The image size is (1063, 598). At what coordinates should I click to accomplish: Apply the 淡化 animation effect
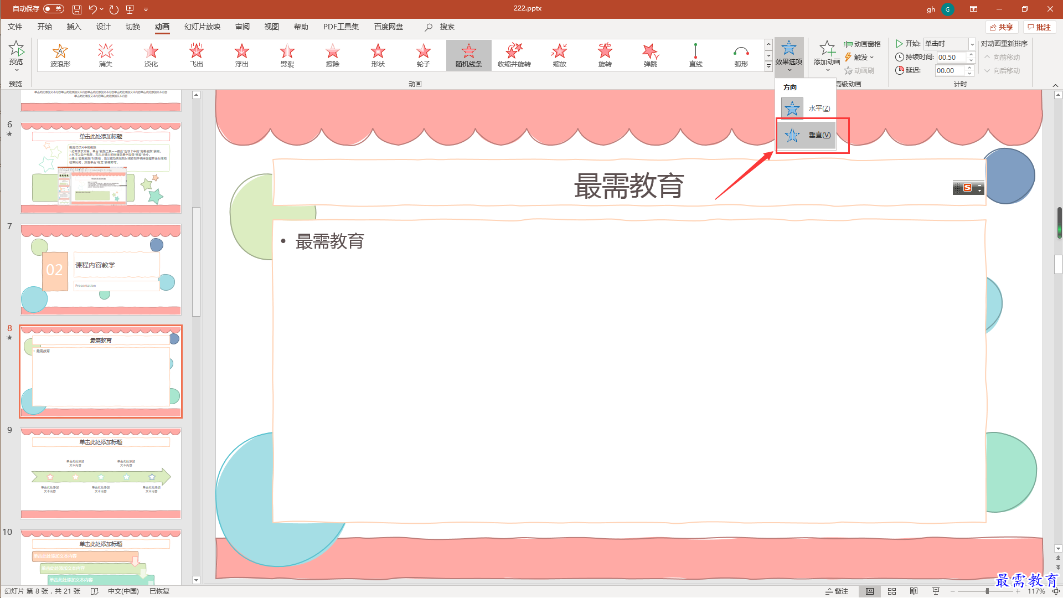(151, 55)
